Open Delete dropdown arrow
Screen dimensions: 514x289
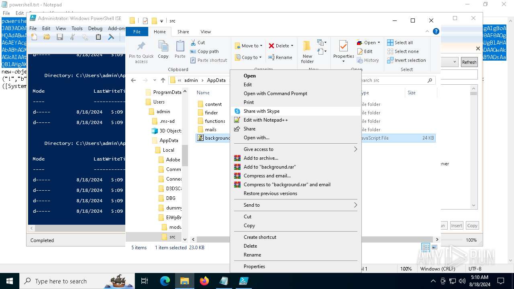point(292,46)
